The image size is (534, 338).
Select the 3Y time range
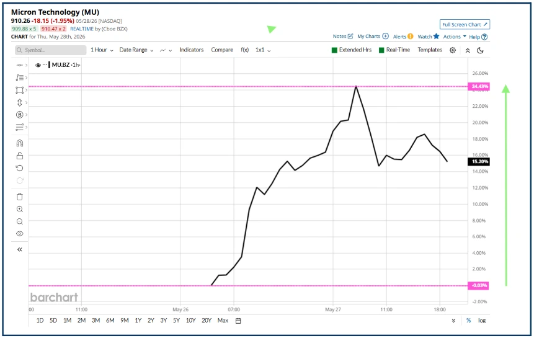click(164, 321)
